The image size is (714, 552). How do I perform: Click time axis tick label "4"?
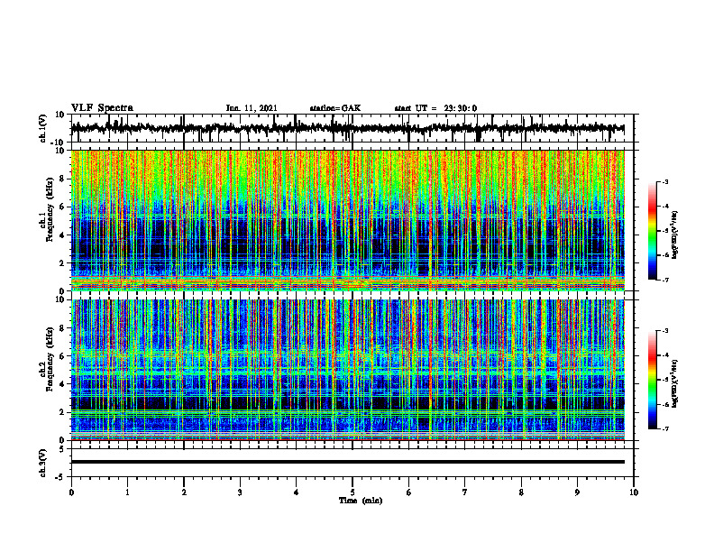[x=297, y=492]
